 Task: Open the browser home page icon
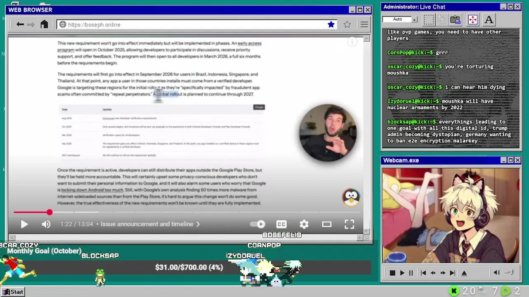coord(44,24)
